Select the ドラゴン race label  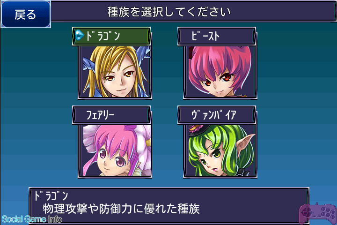coord(111,36)
